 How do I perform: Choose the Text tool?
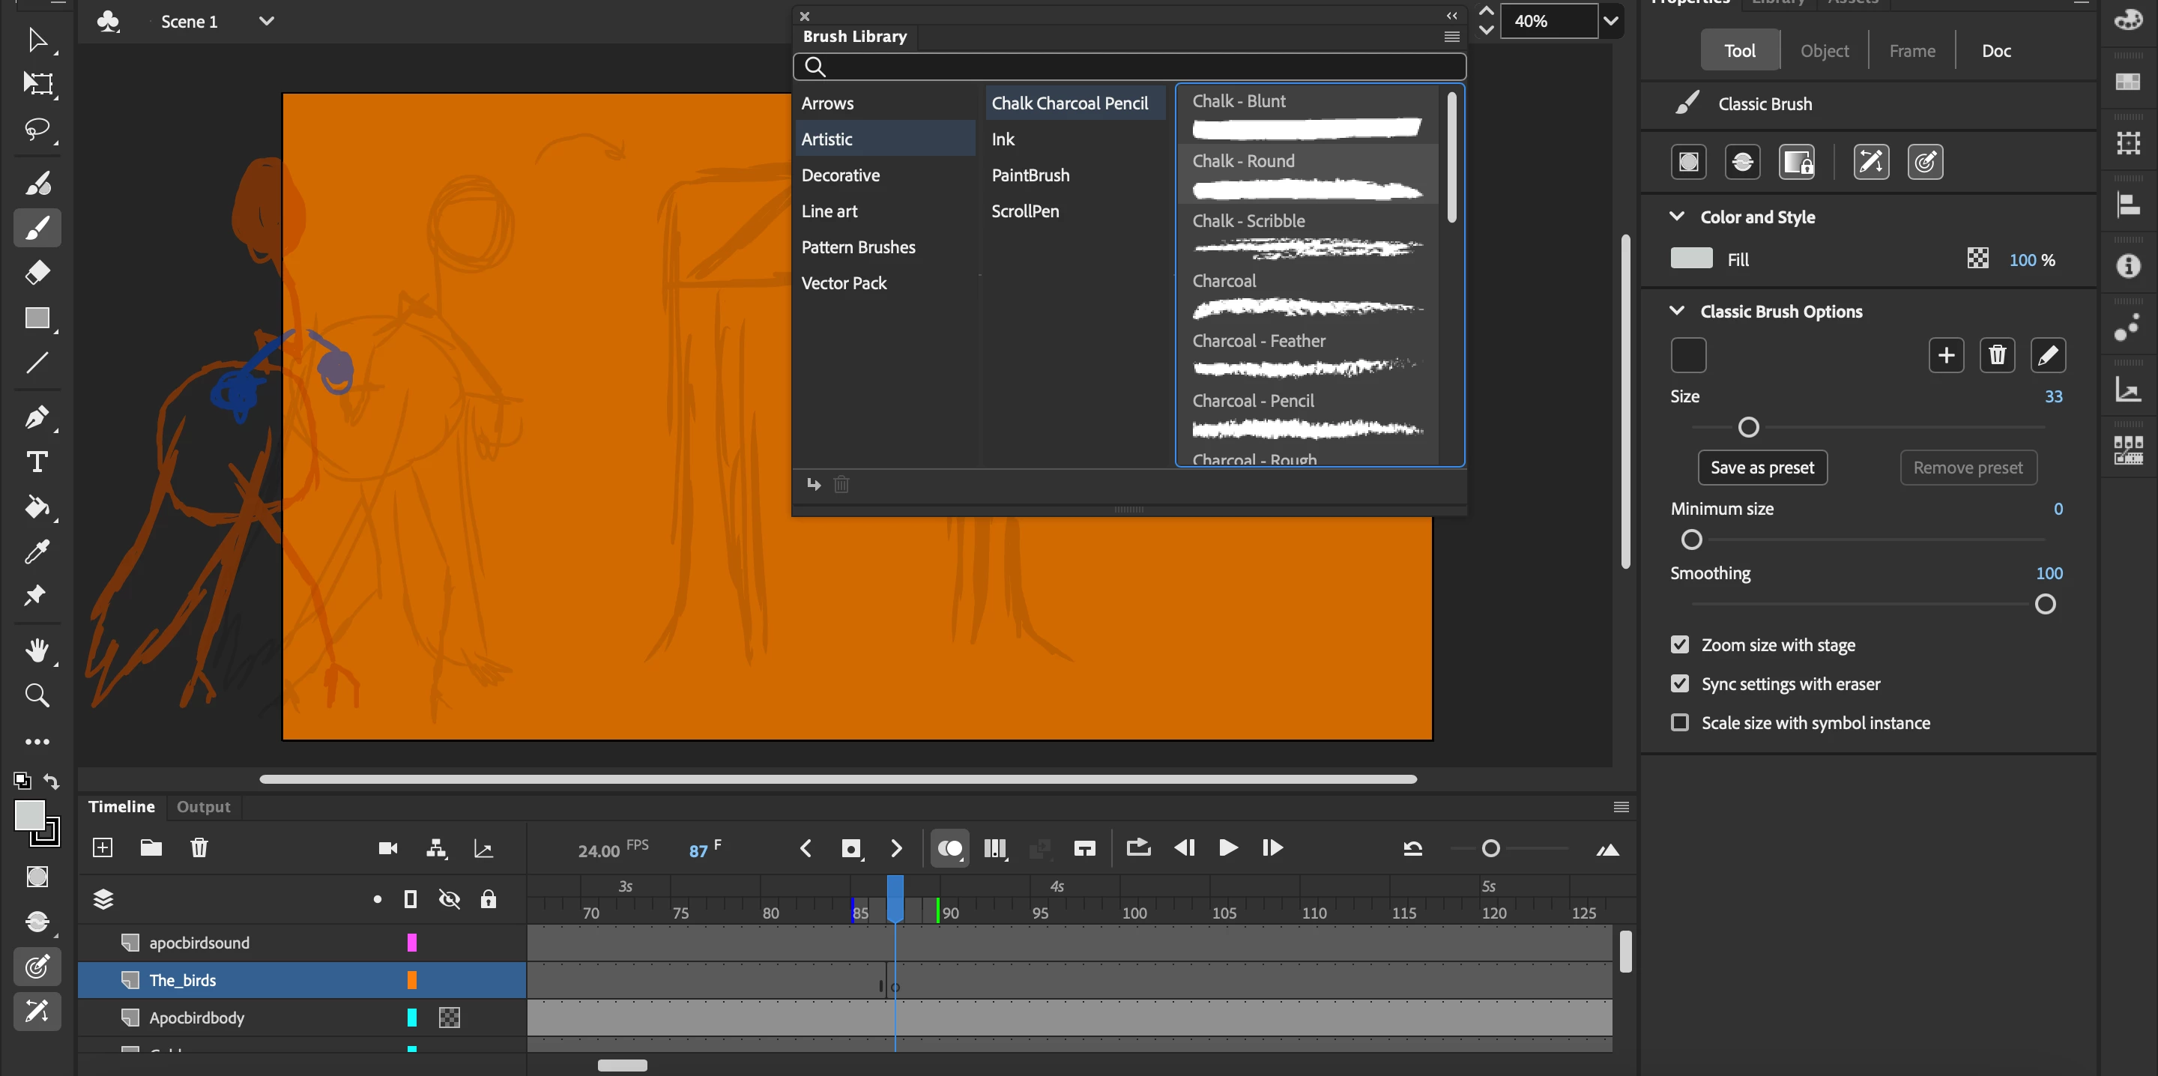click(37, 462)
